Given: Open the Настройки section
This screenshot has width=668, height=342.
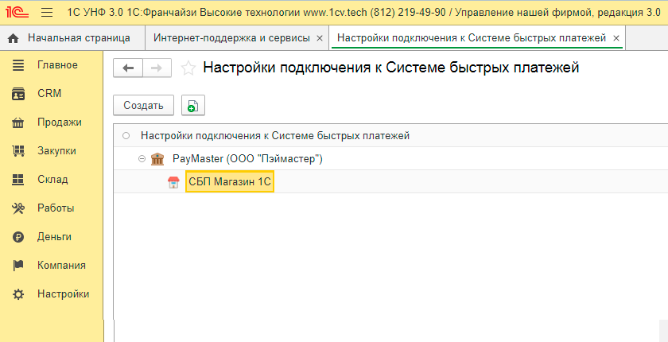Looking at the screenshot, I should pos(63,293).
